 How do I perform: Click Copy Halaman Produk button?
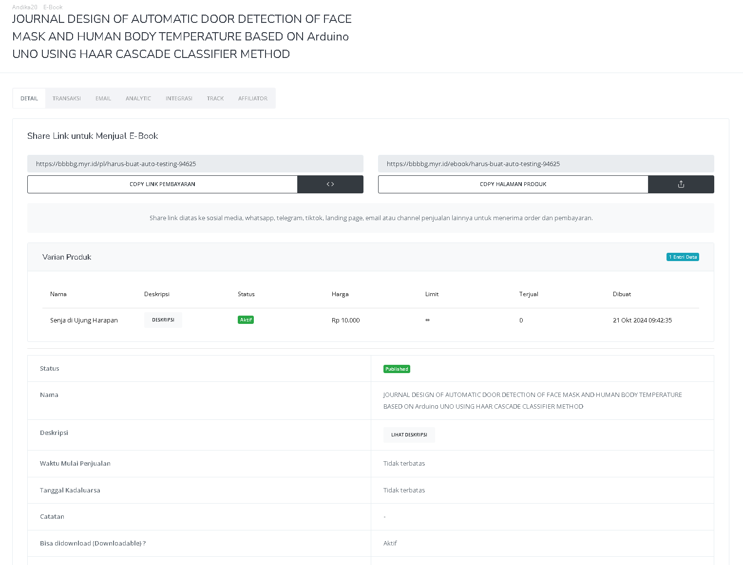point(513,184)
